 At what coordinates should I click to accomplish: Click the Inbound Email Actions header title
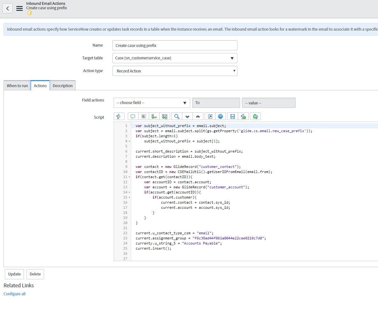pos(46,4)
